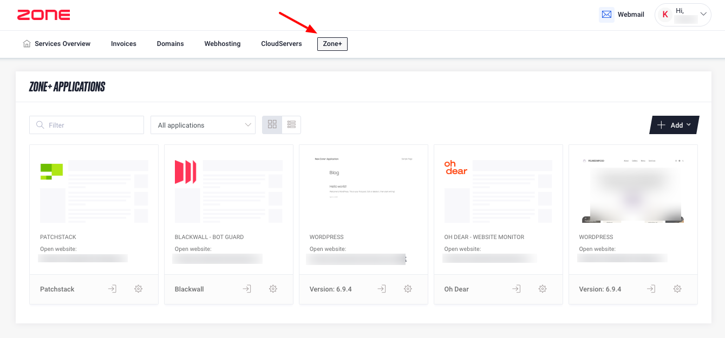Open the Patchstack login arrow icon
Viewport: 725px width, 338px height.
[x=112, y=289]
